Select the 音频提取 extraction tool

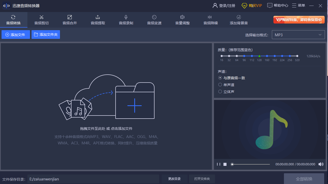(98, 20)
